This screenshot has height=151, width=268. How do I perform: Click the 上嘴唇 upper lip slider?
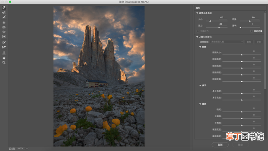coord(242,118)
